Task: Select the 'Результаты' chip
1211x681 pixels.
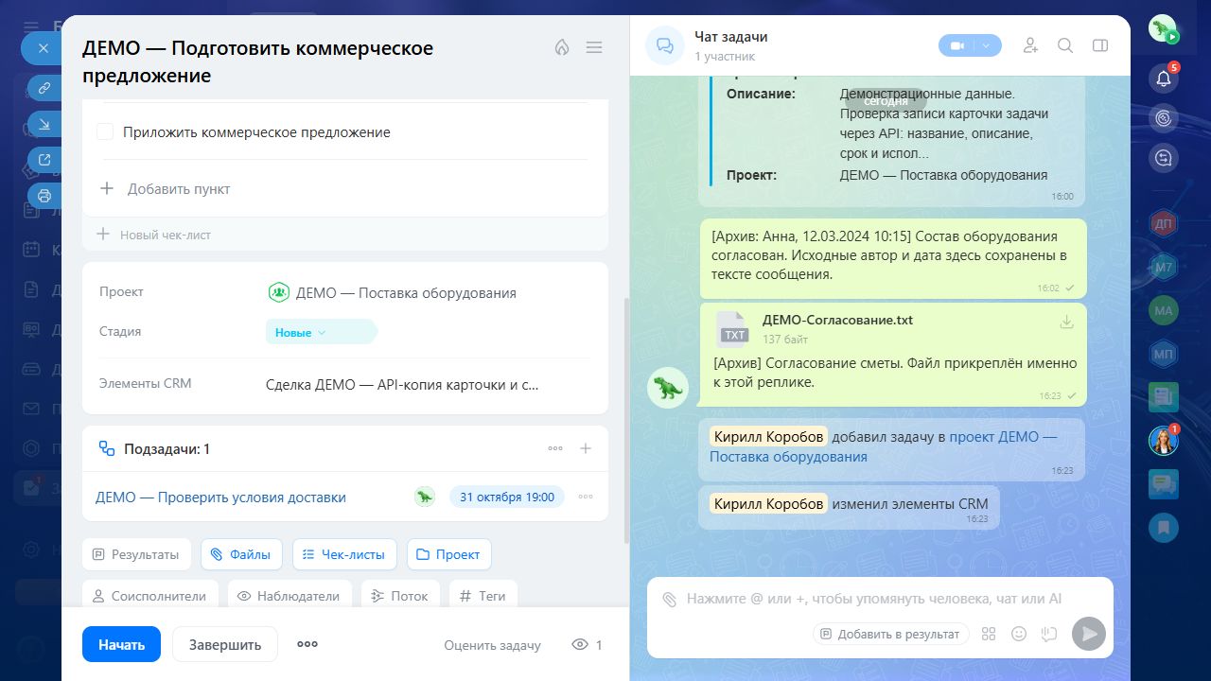Action: [x=136, y=554]
